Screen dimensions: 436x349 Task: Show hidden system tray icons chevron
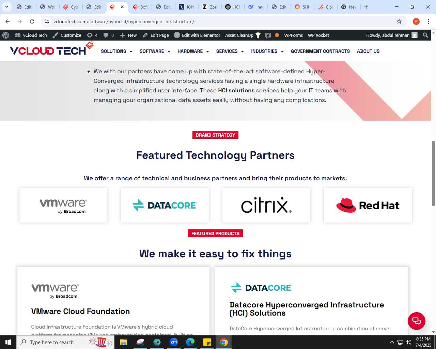392,342
